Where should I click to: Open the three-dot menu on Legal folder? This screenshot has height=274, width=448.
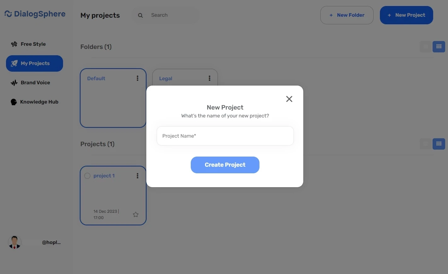(209, 78)
